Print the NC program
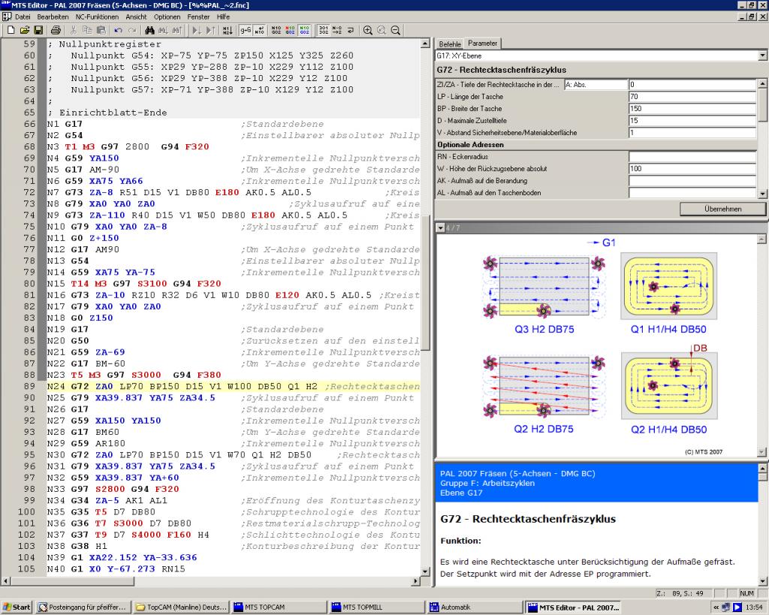 [x=56, y=30]
